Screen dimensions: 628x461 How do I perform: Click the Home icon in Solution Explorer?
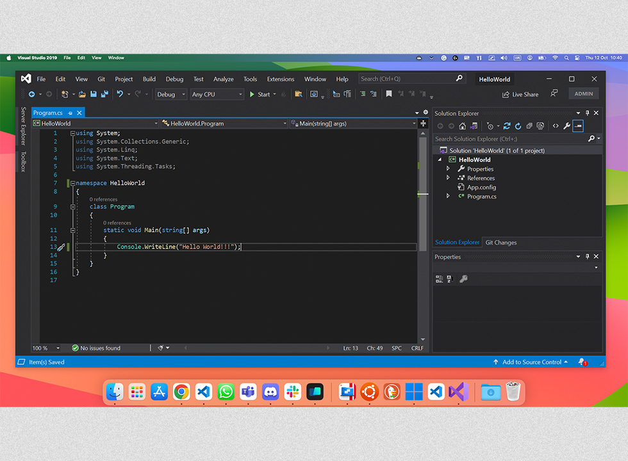tap(462, 125)
